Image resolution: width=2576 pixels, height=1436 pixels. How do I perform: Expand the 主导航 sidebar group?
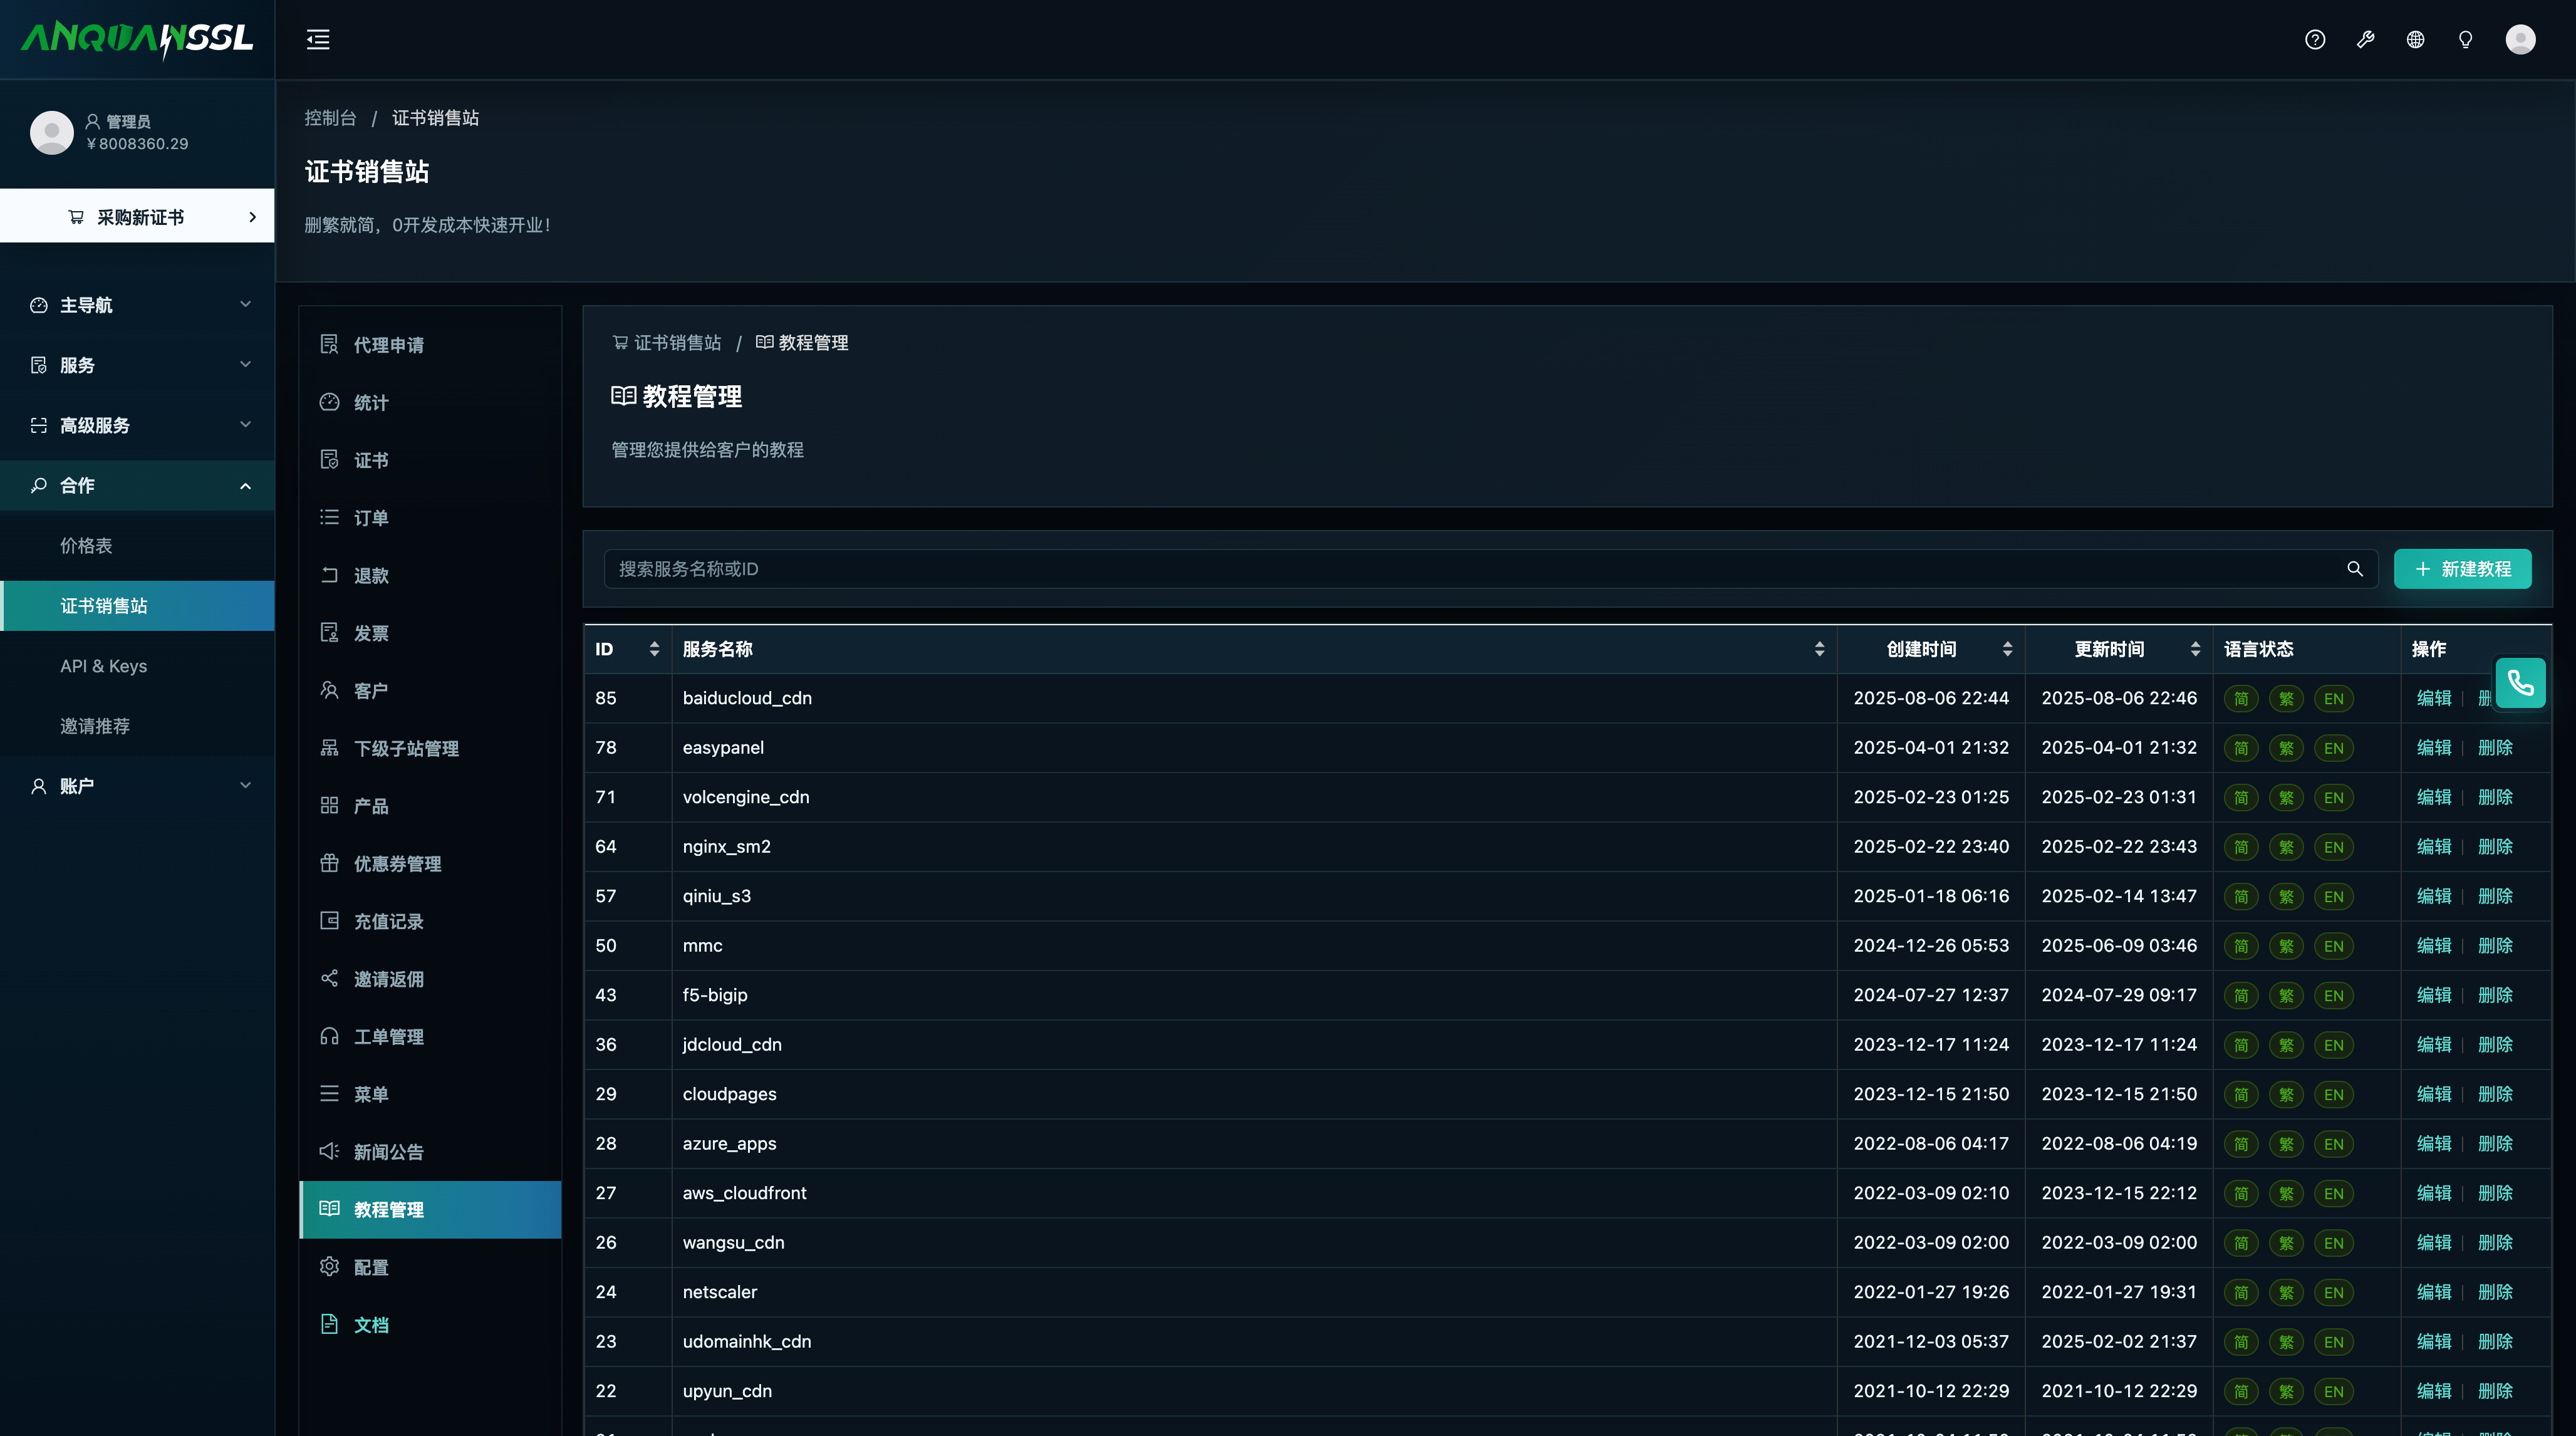point(137,305)
